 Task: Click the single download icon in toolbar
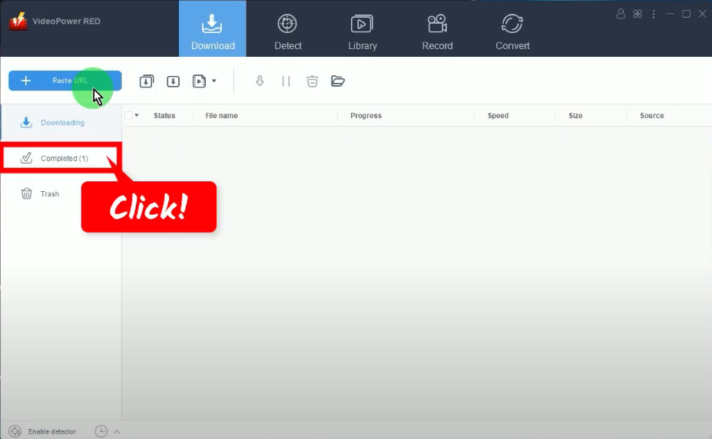[174, 81]
